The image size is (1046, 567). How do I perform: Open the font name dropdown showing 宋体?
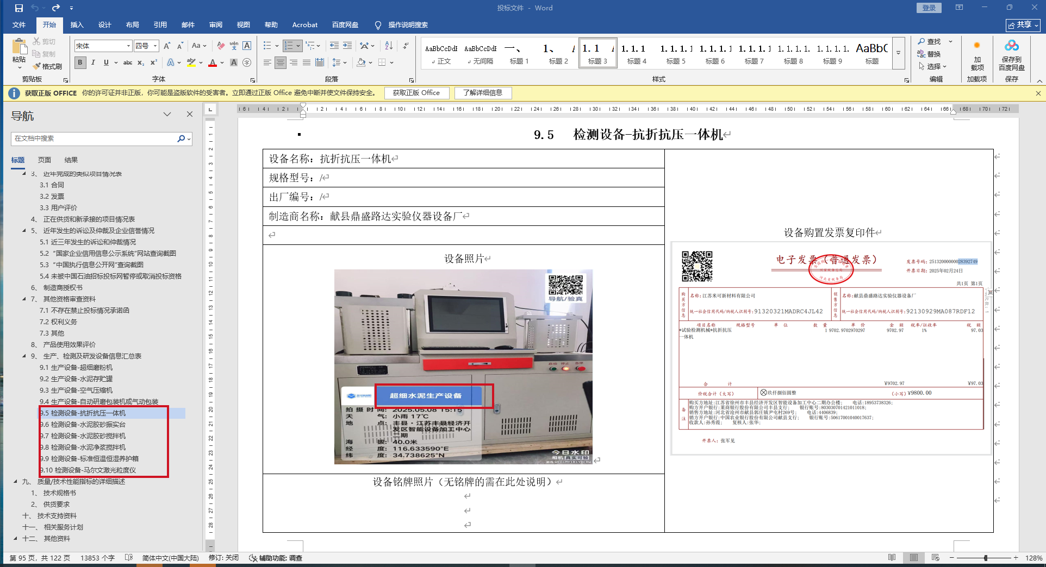point(129,46)
